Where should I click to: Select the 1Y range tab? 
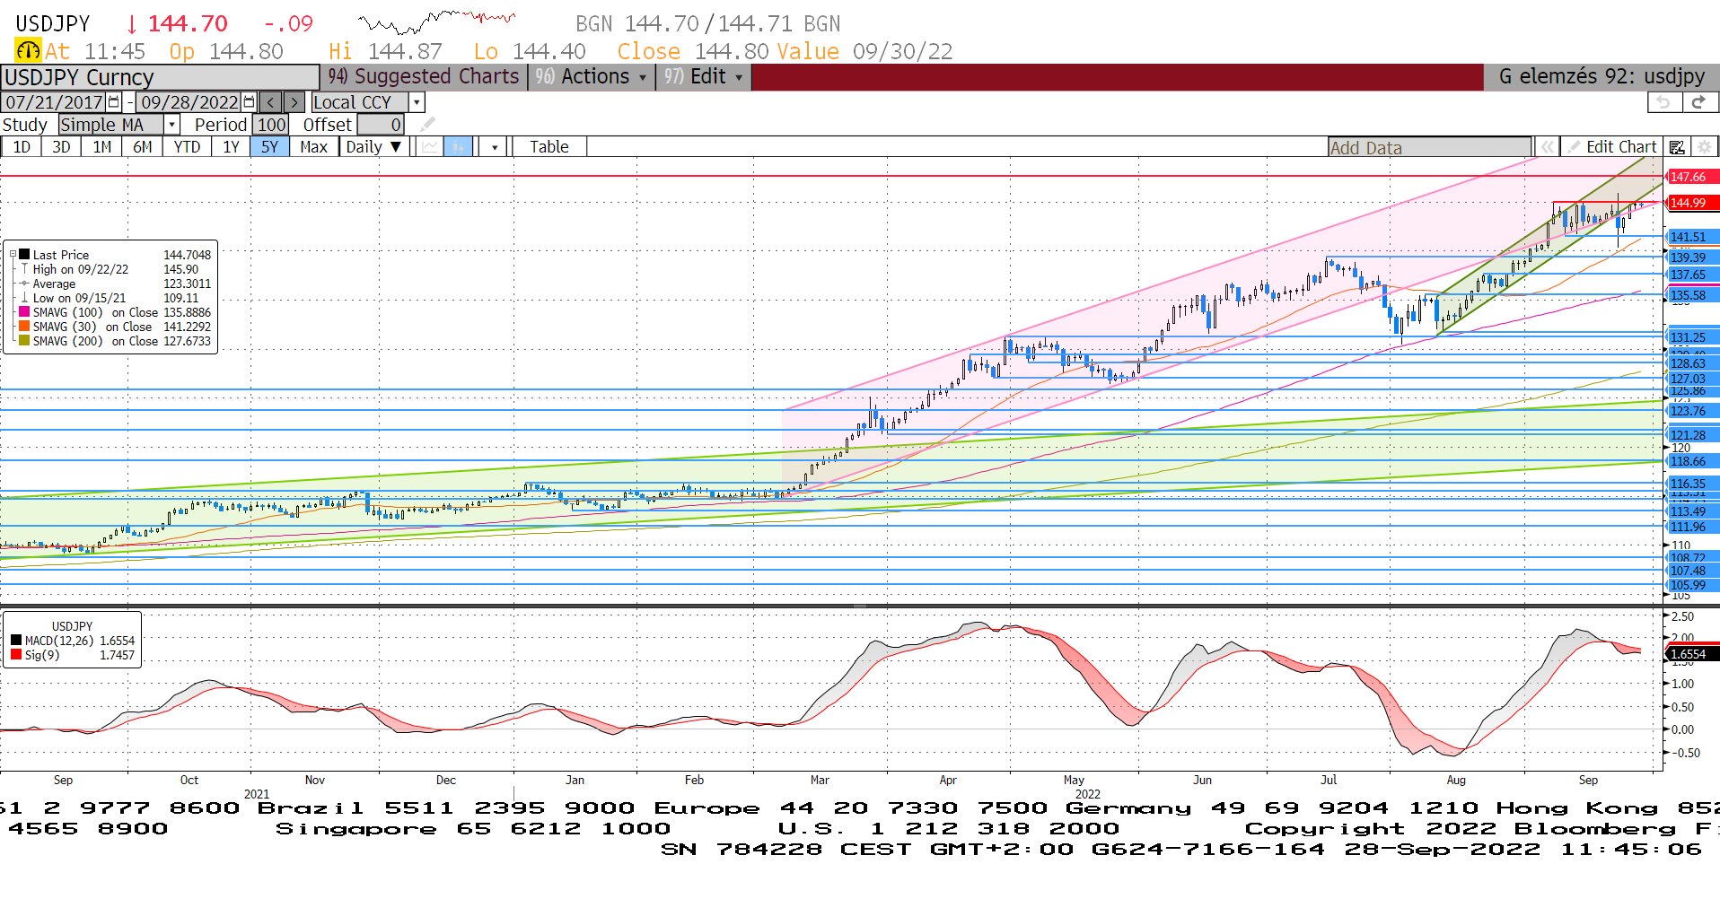(x=231, y=147)
